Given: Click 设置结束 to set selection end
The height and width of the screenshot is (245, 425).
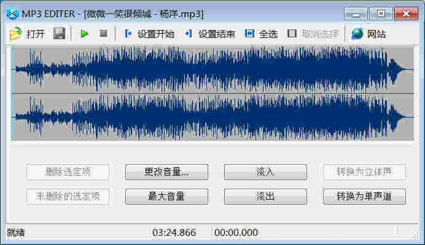Looking at the screenshot, I should point(210,34).
